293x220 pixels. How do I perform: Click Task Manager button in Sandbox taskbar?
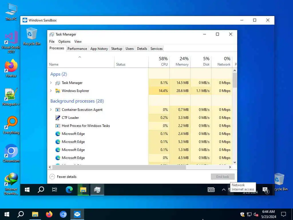pyautogui.click(x=97, y=190)
